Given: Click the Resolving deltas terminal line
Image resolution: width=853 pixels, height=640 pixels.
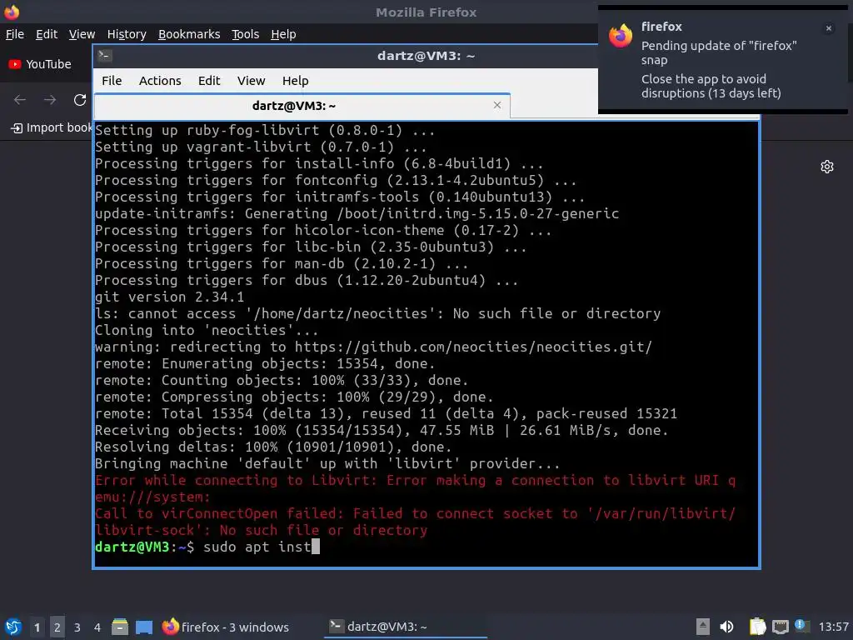Looking at the screenshot, I should 273,447.
